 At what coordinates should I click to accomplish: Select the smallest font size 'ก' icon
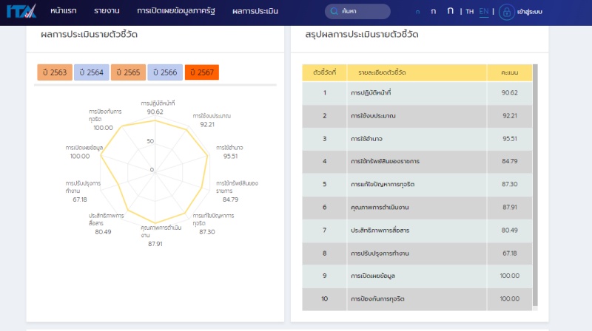[417, 12]
